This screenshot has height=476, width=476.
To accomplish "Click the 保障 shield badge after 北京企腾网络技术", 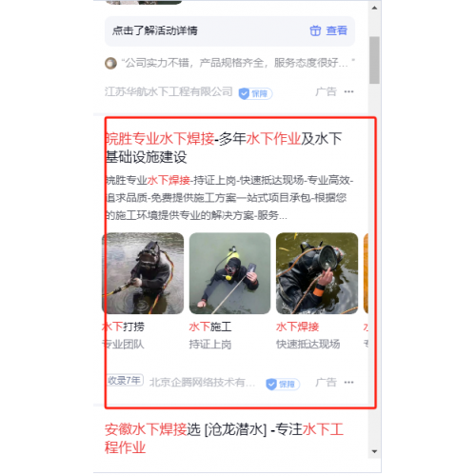I will [x=283, y=385].
